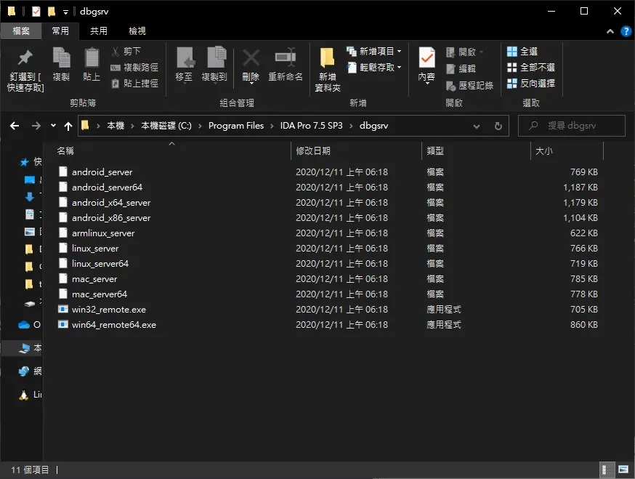This screenshot has width=635, height=479.
Task: Click 全選 select all button
Action: 522,52
